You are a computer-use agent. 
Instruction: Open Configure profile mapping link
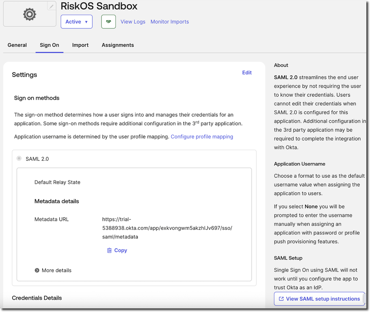202,136
